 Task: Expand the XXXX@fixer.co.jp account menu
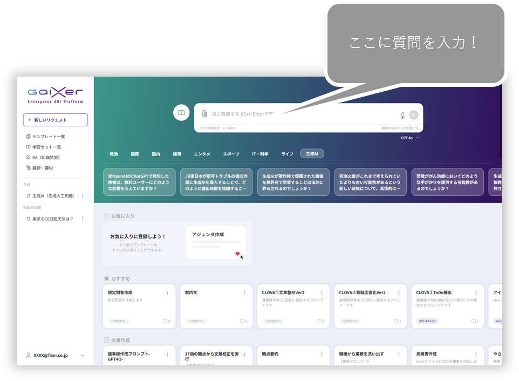pyautogui.click(x=83, y=356)
